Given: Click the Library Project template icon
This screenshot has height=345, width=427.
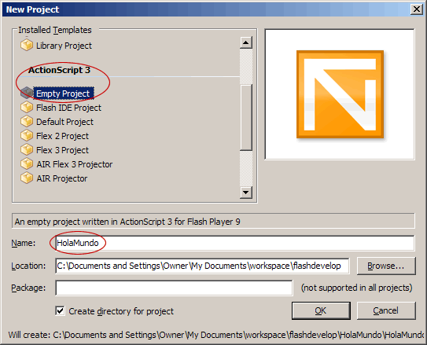Looking at the screenshot, I should click(27, 45).
